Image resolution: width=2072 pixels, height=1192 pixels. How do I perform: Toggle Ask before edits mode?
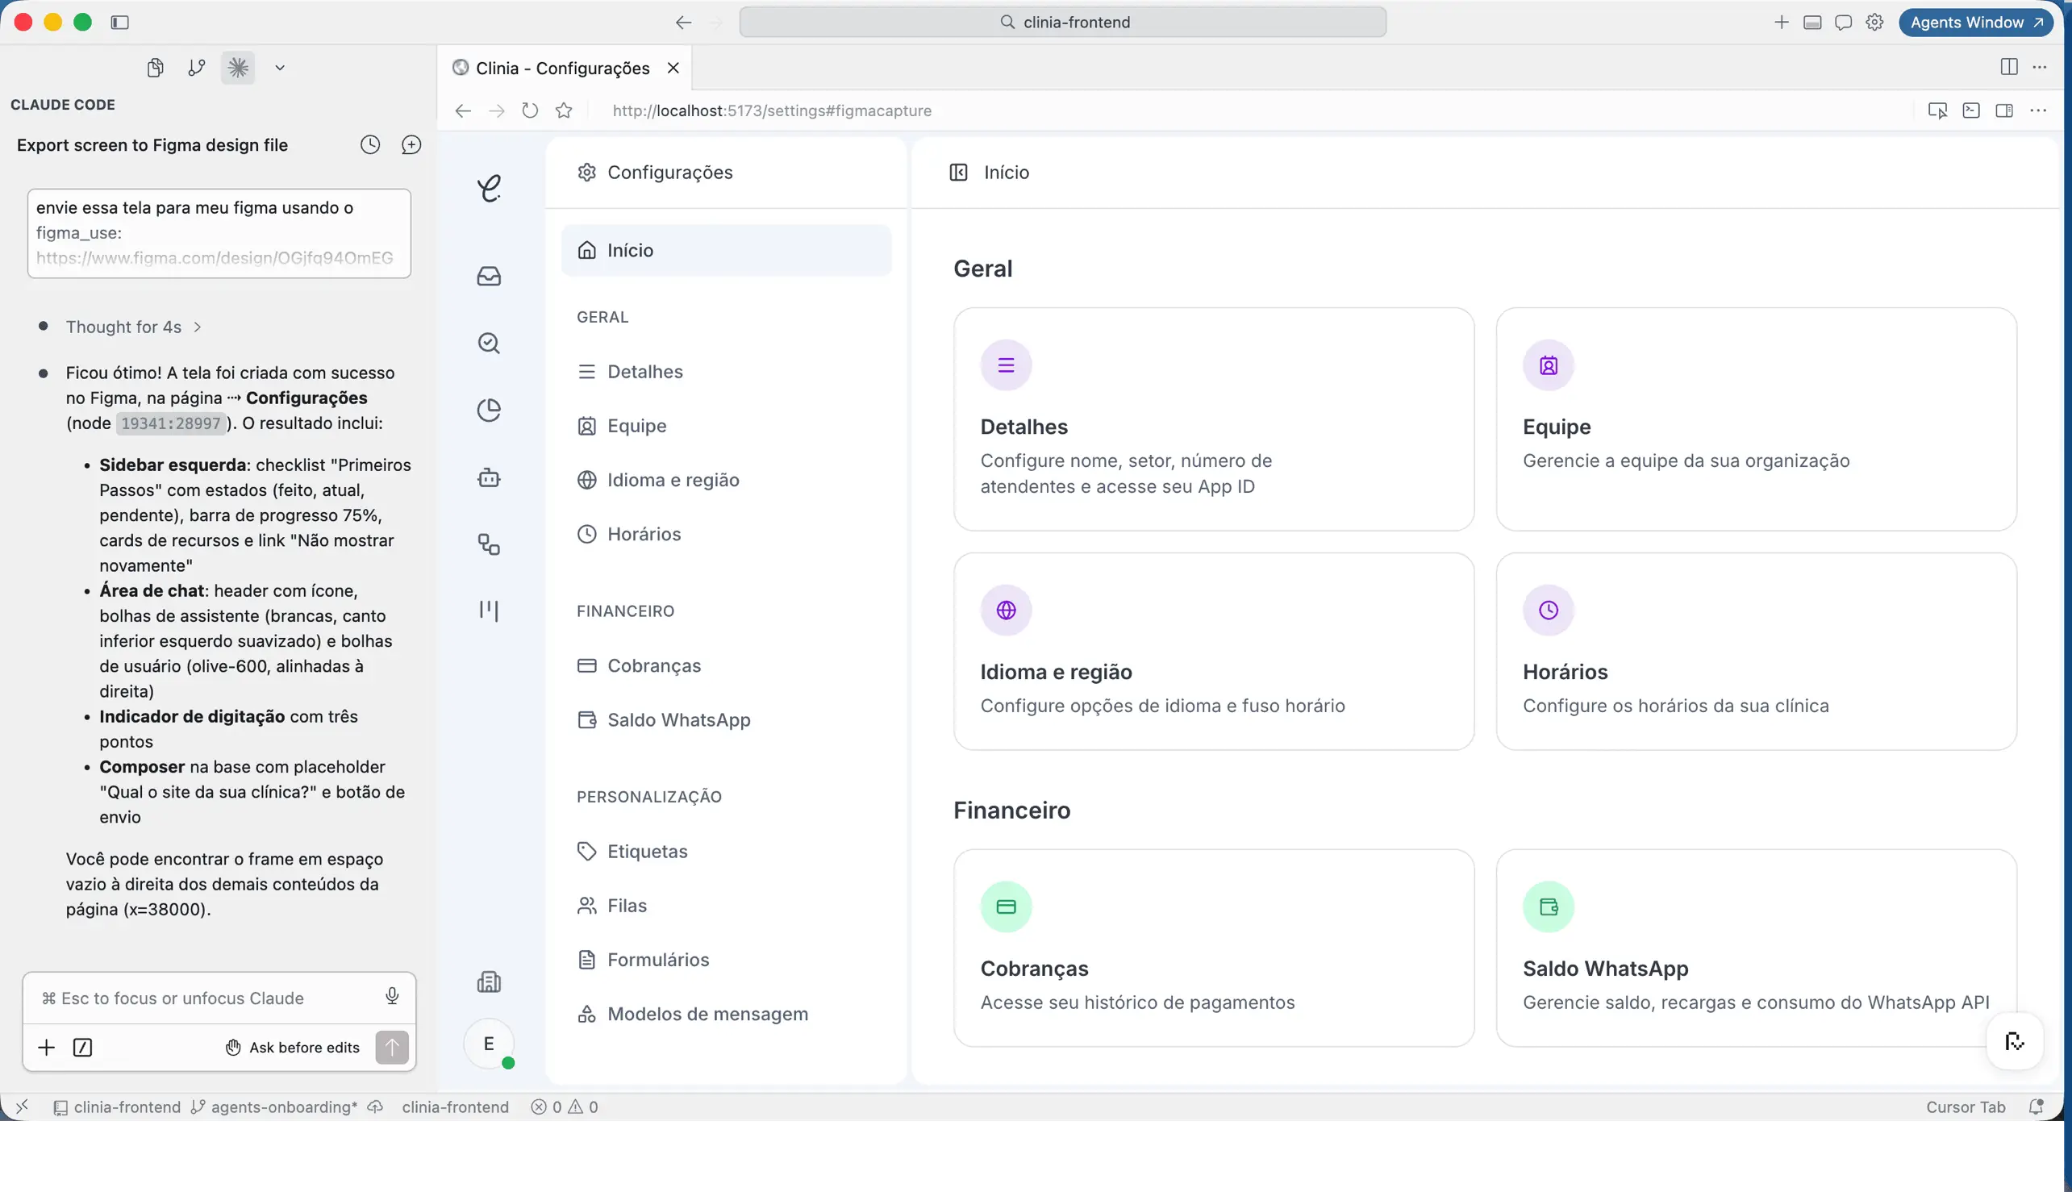(x=292, y=1047)
